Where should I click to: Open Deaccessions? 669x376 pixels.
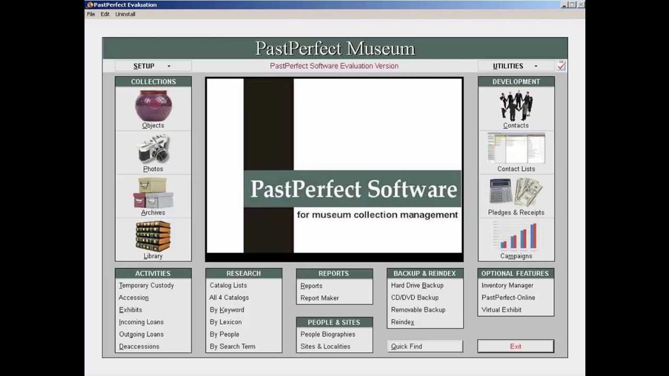139,347
